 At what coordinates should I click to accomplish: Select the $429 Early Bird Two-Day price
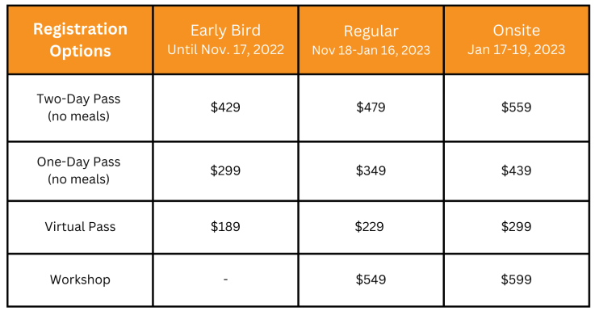[225, 107]
